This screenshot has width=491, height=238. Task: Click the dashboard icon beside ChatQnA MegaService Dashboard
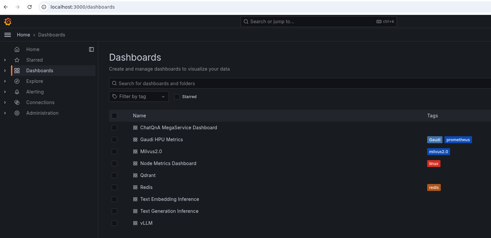pyautogui.click(x=135, y=128)
